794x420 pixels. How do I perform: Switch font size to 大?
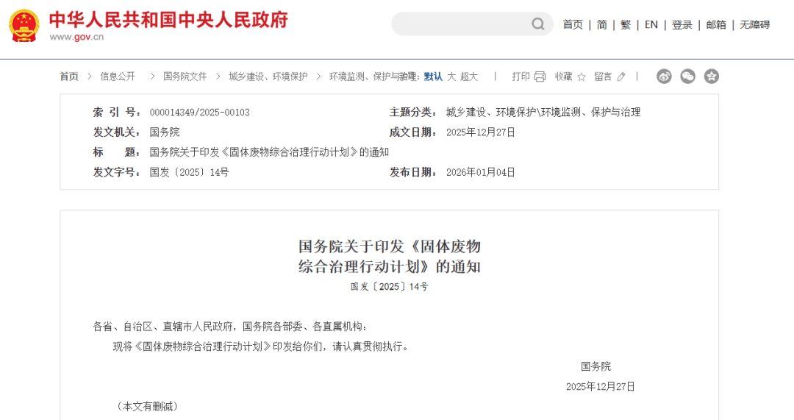click(451, 76)
